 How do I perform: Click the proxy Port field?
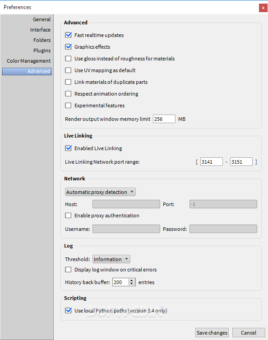point(223,204)
